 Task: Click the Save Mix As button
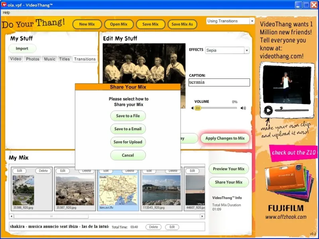tap(182, 24)
